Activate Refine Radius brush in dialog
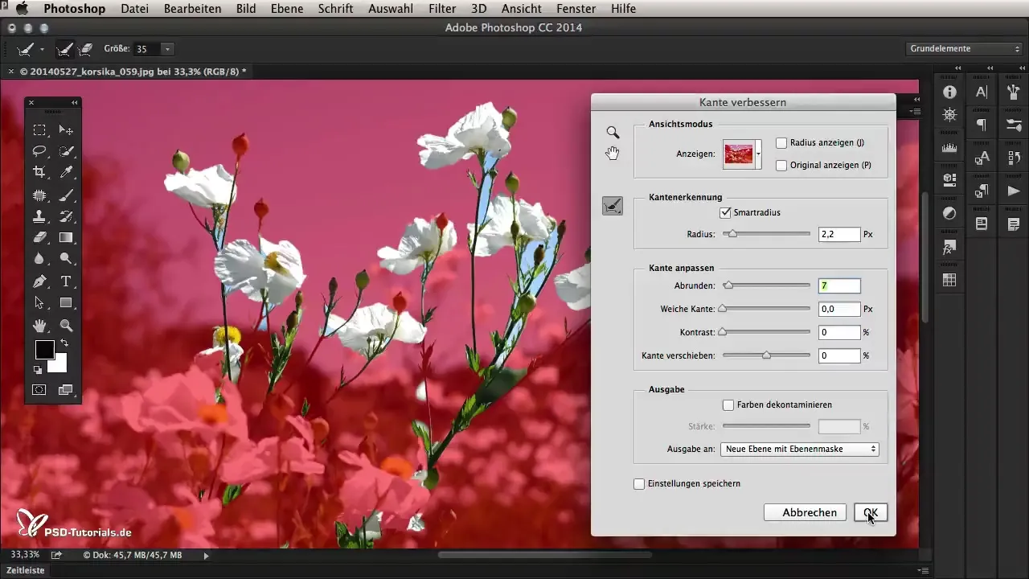Viewport: 1029px width, 579px height. (x=613, y=207)
